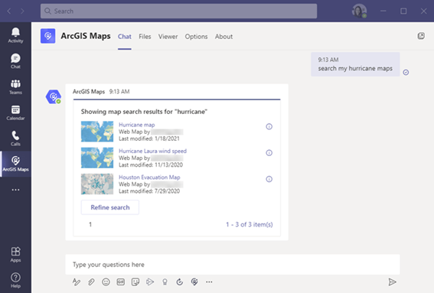The image size is (434, 293).
Task: Click the Houston Evacuation Map thumbnail
Action: (x=97, y=184)
